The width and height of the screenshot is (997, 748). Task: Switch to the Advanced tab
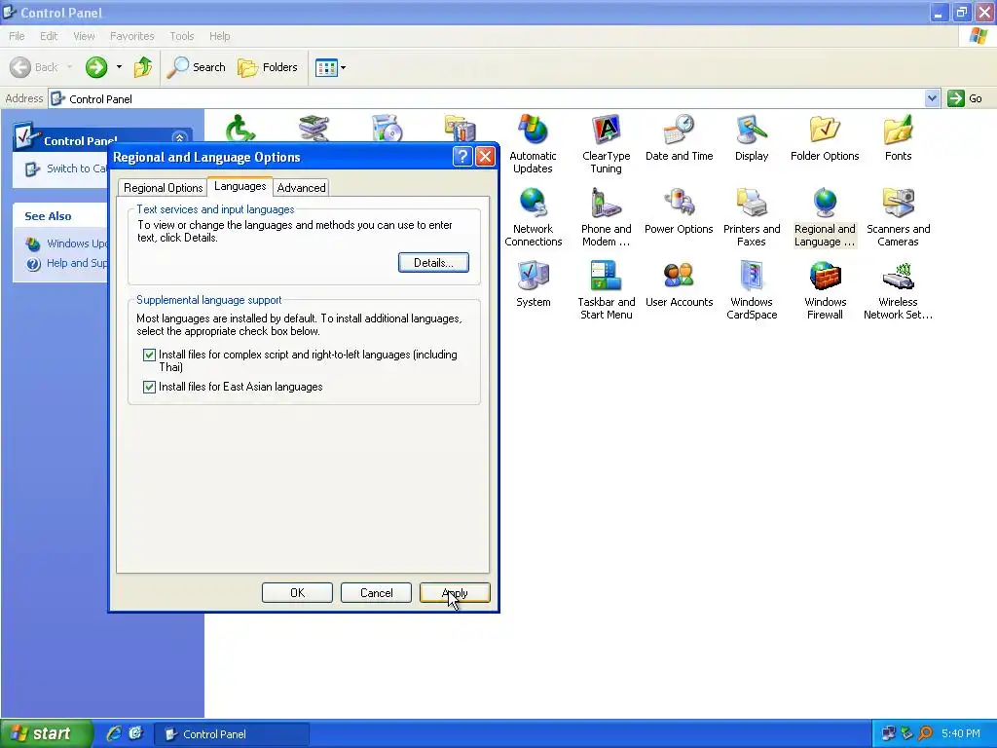[x=301, y=188]
